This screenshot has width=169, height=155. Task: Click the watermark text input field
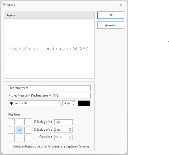[49, 95]
